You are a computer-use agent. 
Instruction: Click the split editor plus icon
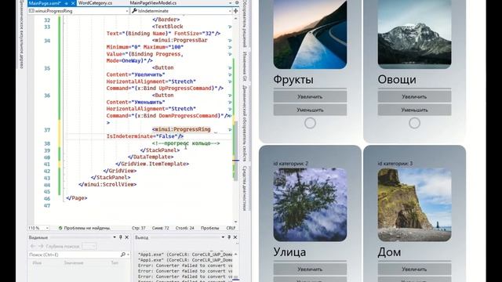(236, 11)
